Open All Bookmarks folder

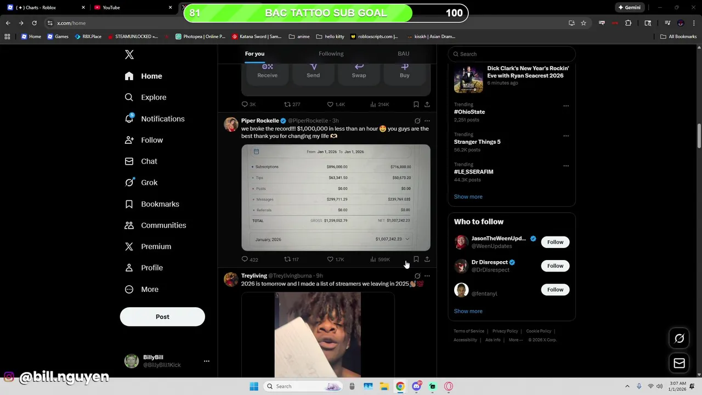point(678,37)
